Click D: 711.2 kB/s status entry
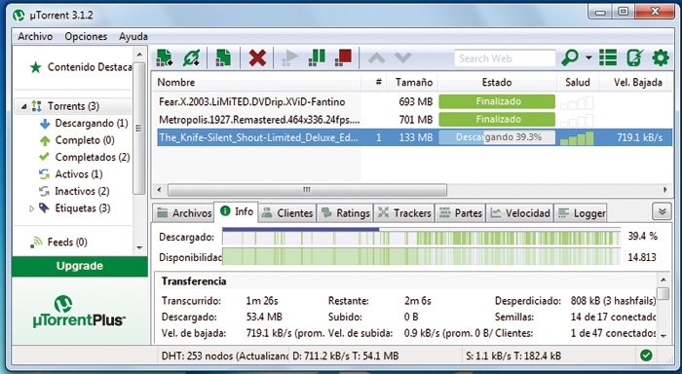The image size is (682, 374). pyautogui.click(x=345, y=355)
